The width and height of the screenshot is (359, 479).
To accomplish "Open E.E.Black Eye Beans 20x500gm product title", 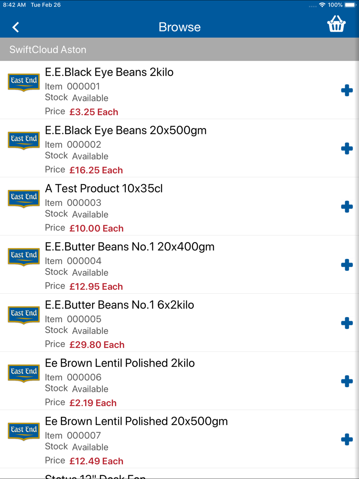I will point(126,130).
